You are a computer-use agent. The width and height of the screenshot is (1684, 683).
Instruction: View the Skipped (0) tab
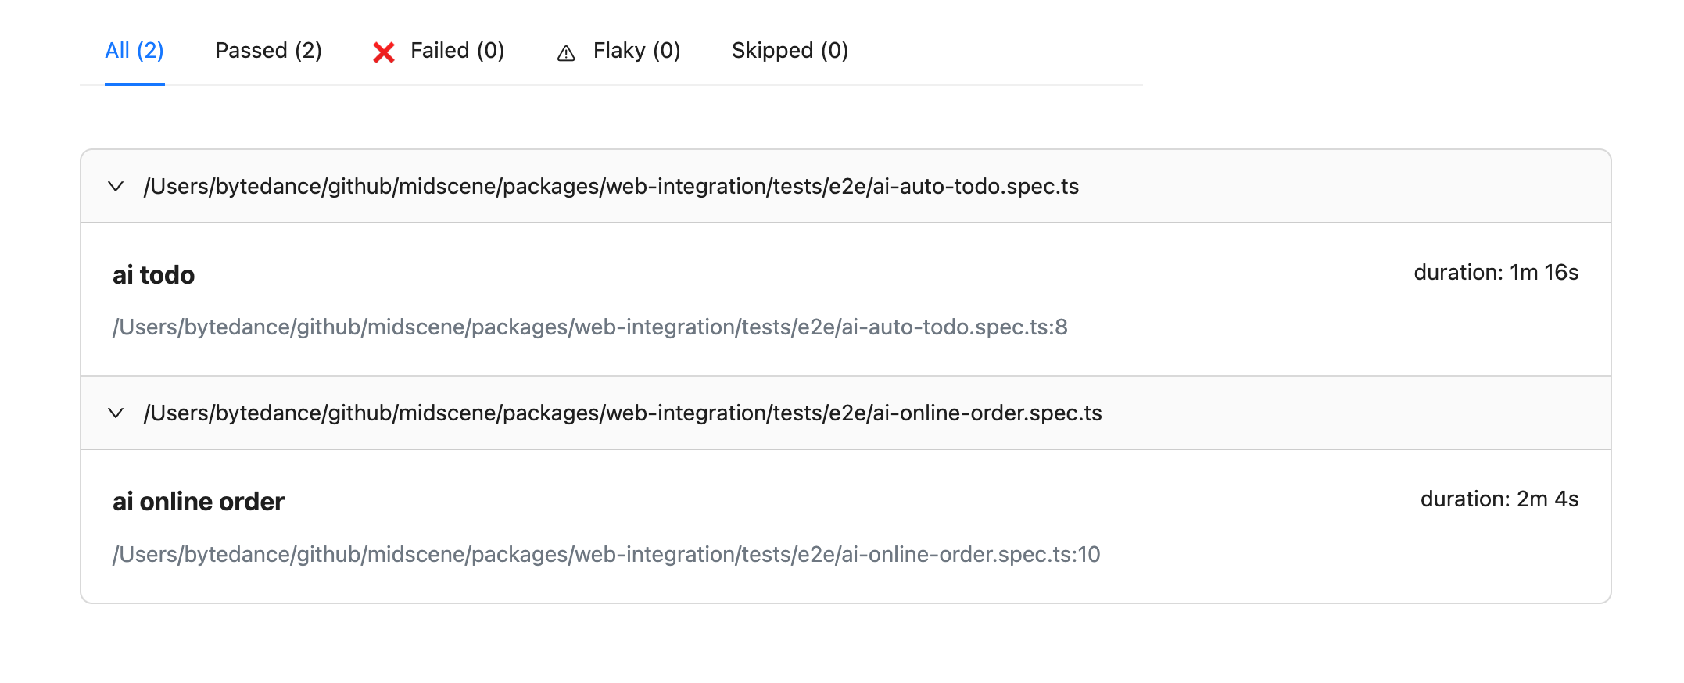coord(790,51)
